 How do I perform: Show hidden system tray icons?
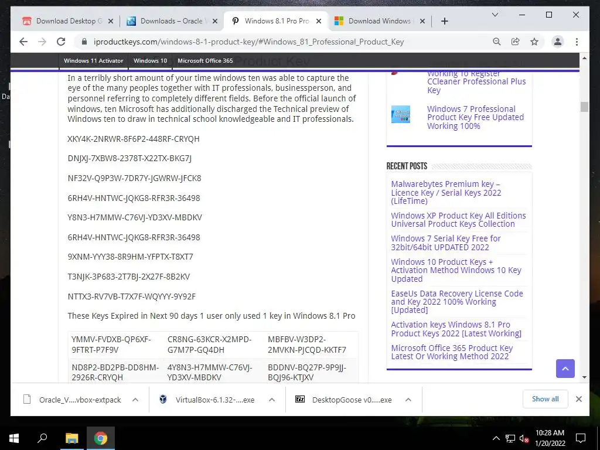[x=496, y=438]
